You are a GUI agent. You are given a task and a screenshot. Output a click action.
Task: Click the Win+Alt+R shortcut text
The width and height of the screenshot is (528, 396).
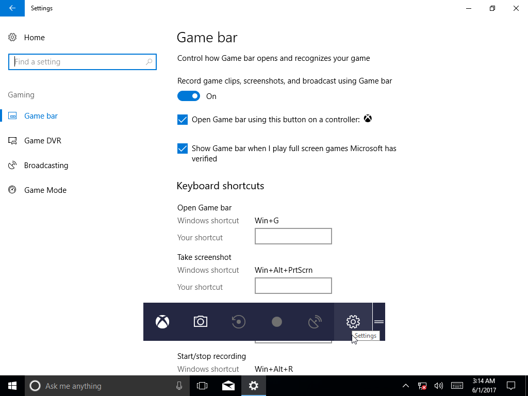coord(274,369)
